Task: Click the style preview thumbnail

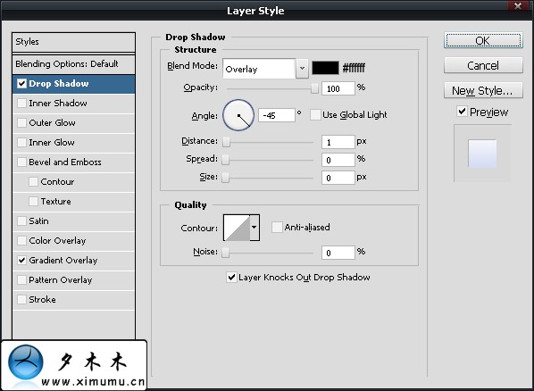Action: click(x=482, y=154)
